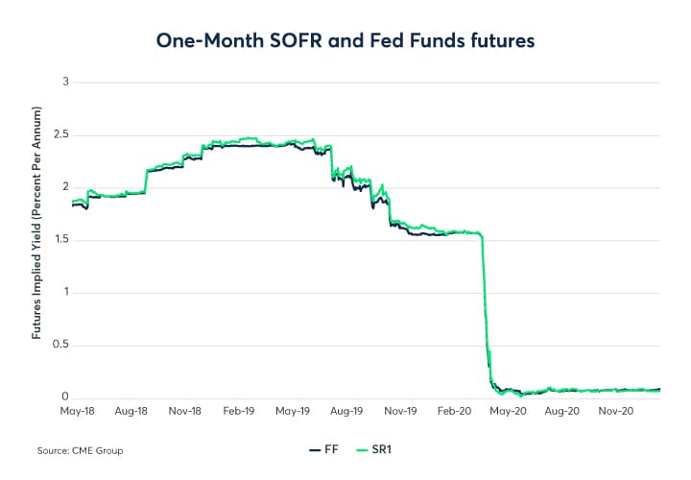
Task: Select the Feb-19 x-axis label
Action: (237, 410)
